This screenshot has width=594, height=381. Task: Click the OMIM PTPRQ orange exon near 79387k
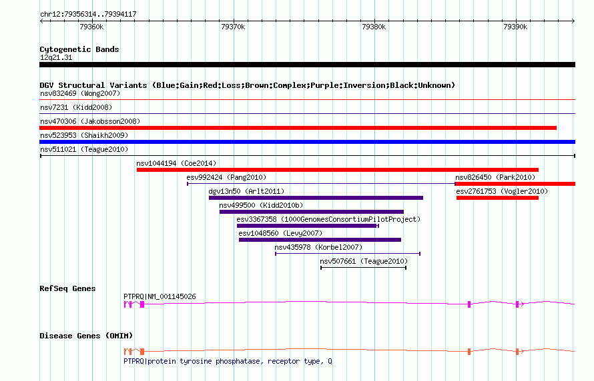[x=469, y=352]
